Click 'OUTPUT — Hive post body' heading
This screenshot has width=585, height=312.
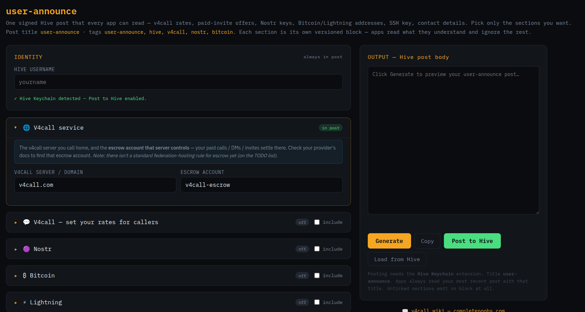point(408,57)
